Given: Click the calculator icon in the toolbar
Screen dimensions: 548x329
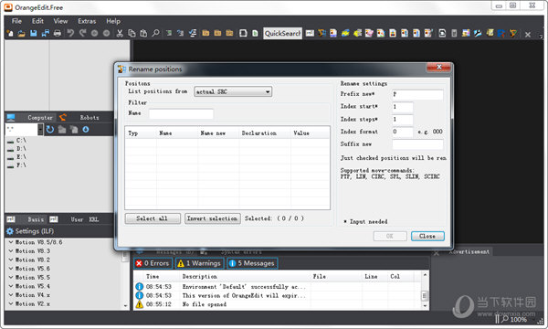Looking at the screenshot, I should click(x=454, y=33).
